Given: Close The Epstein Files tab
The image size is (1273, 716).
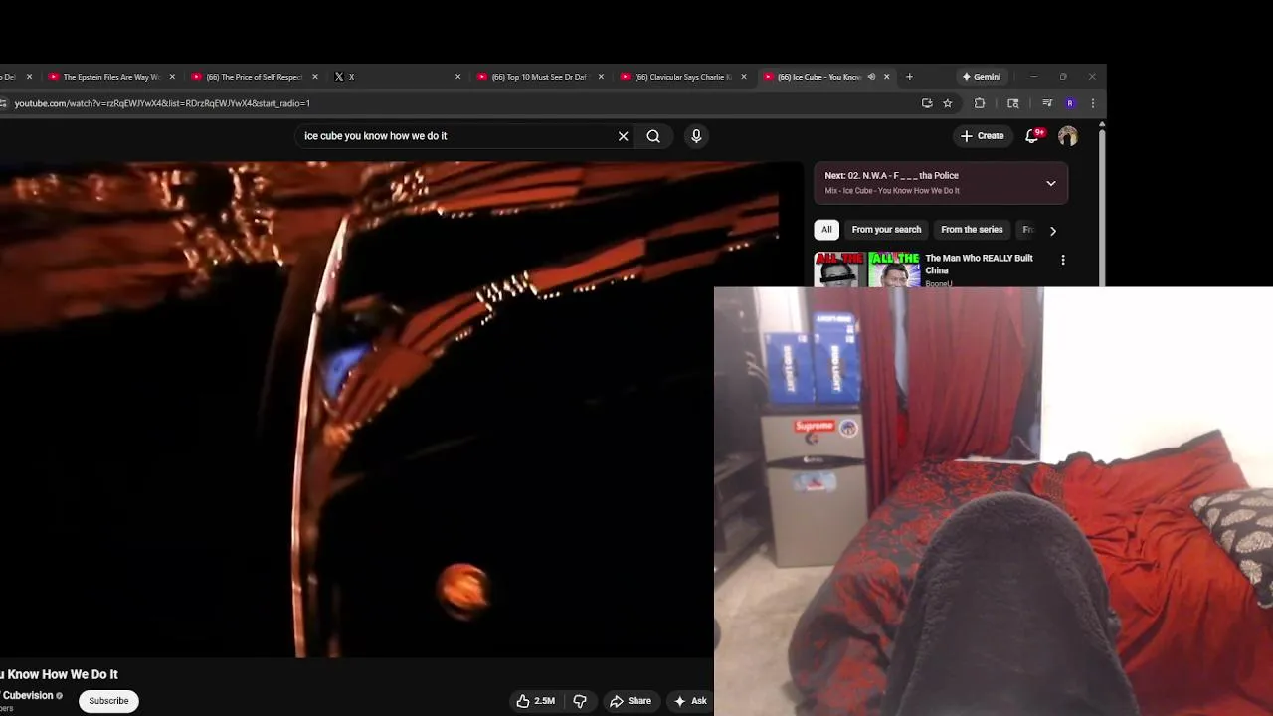Looking at the screenshot, I should point(172,77).
